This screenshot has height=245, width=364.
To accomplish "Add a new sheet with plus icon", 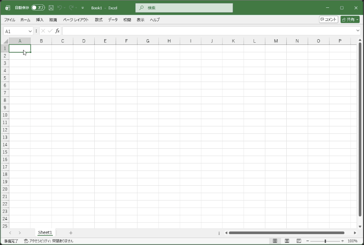I will click(71, 233).
